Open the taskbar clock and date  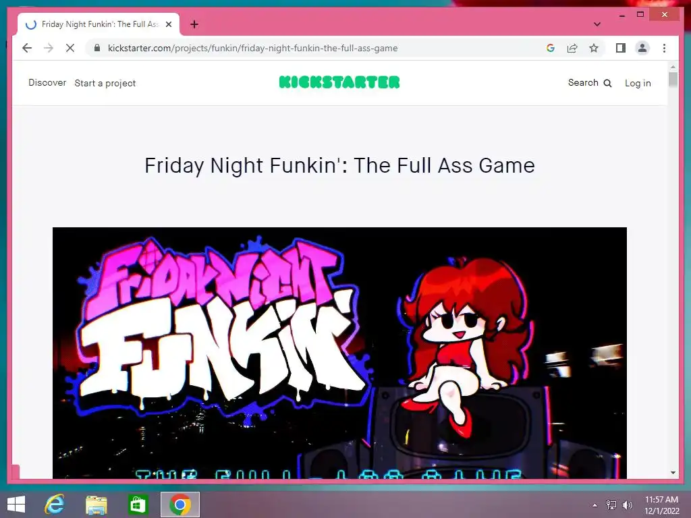click(x=662, y=505)
